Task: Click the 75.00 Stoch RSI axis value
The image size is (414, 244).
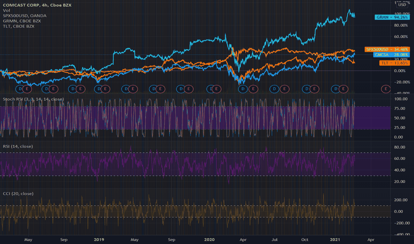Action: pyautogui.click(x=399, y=108)
